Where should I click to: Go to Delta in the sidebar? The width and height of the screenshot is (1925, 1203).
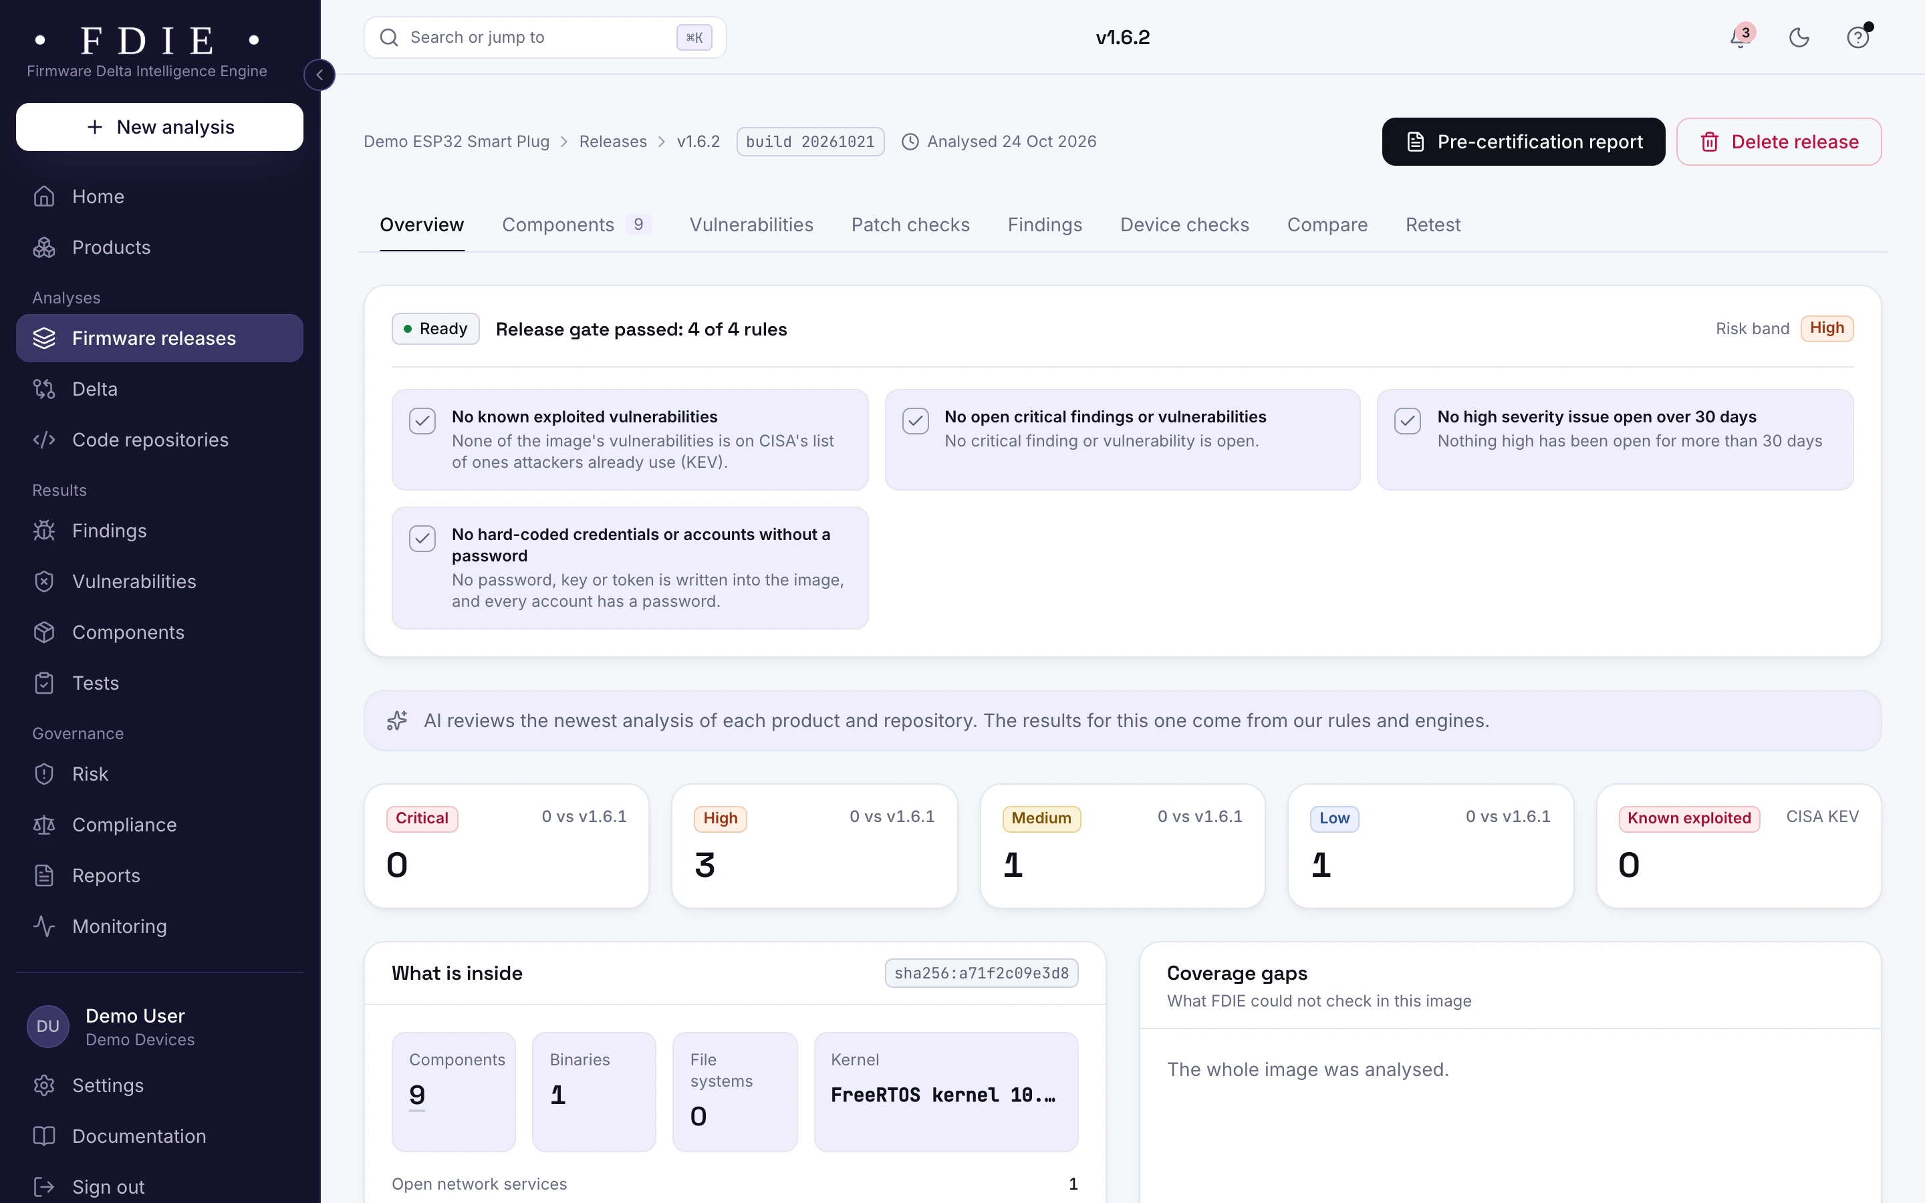[159, 389]
